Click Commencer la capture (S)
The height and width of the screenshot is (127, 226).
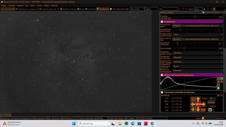[27, 9]
